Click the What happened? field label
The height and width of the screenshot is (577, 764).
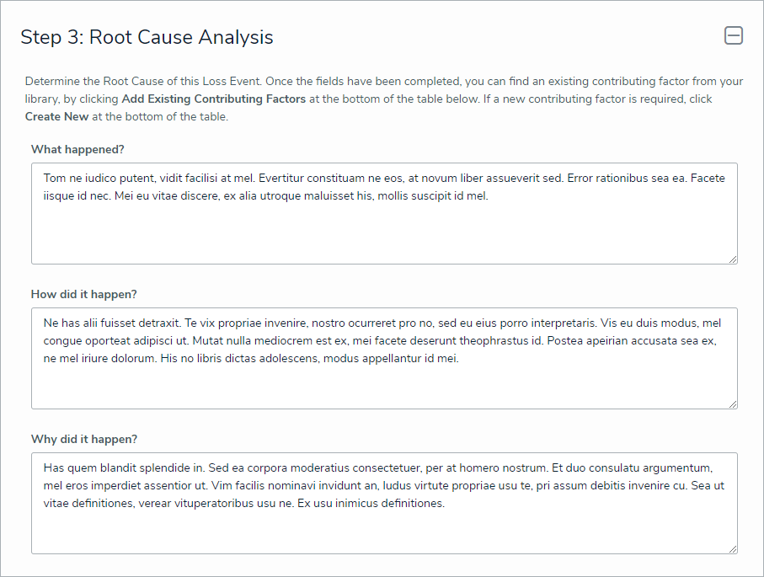(x=77, y=150)
